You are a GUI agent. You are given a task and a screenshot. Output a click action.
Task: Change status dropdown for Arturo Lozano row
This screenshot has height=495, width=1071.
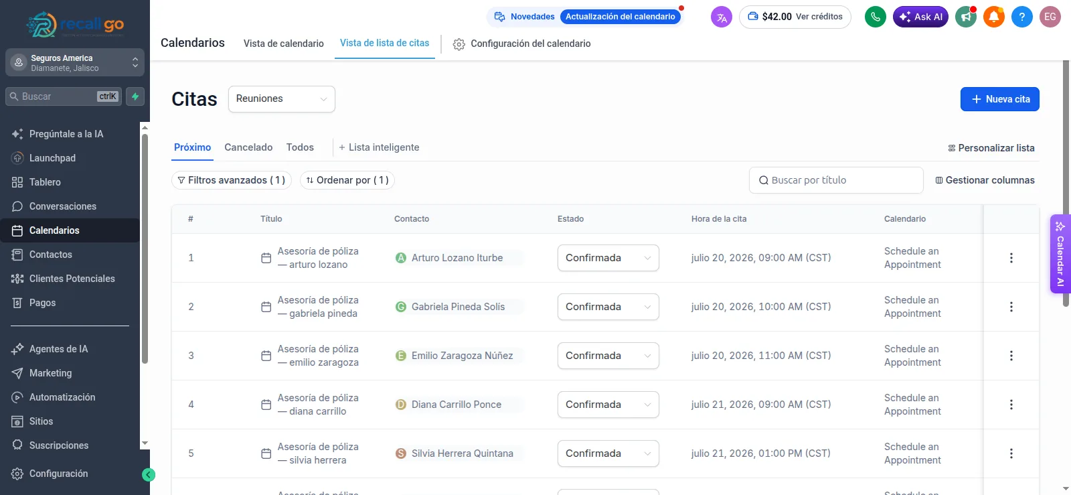point(608,258)
